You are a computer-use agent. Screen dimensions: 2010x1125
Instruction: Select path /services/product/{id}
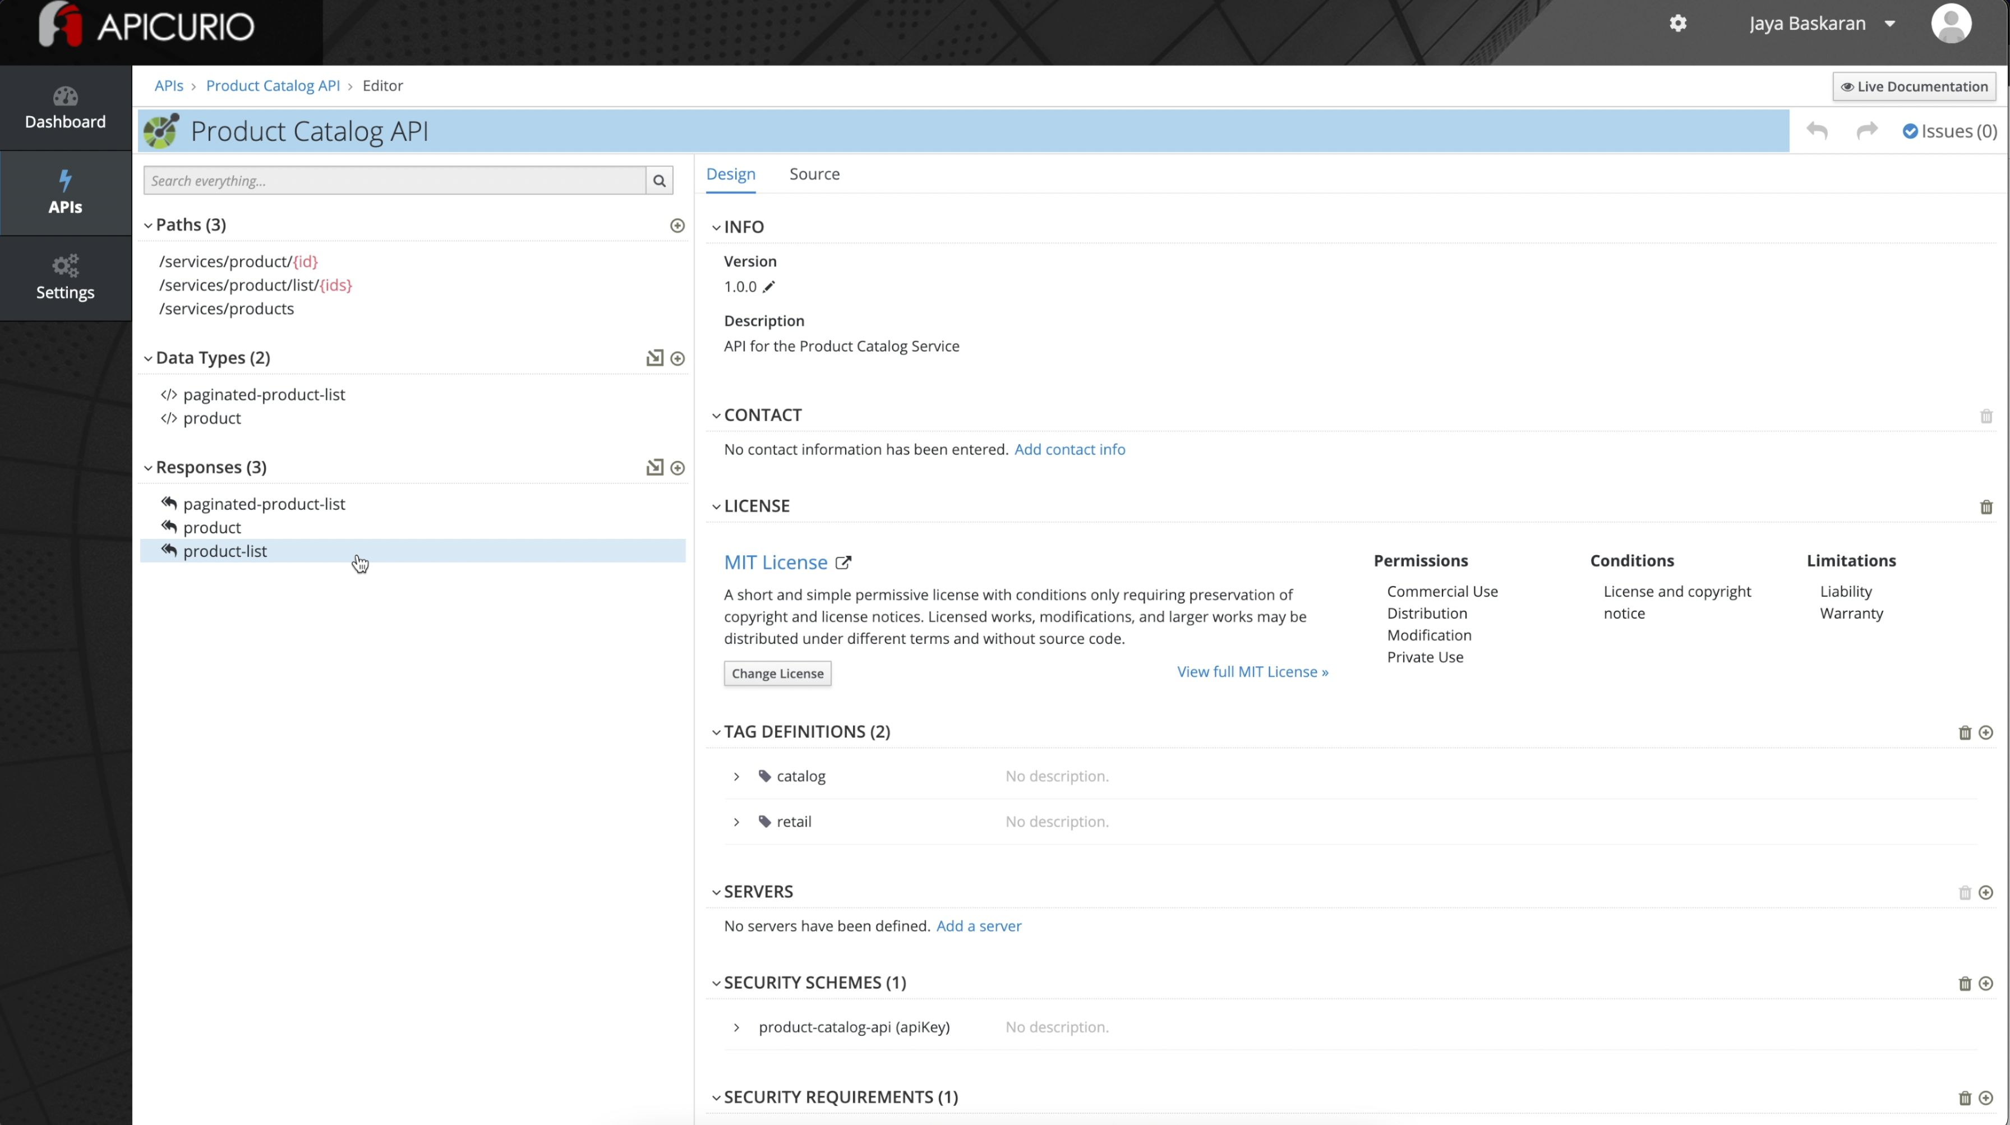(238, 261)
